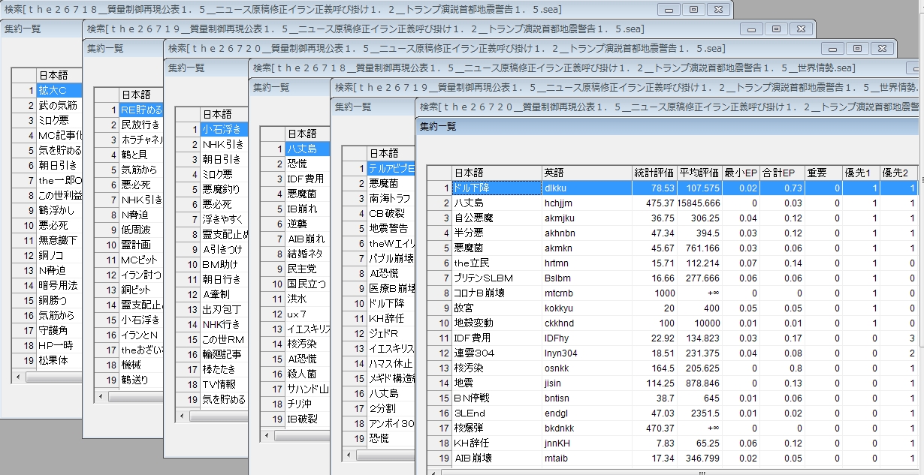This screenshot has width=924, height=475.
Task: Click 洪水 in the fourth window
Action: tap(307, 299)
